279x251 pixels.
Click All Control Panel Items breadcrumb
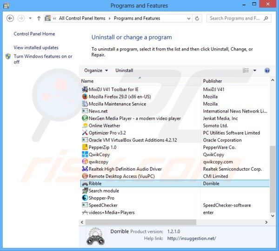(x=82, y=18)
